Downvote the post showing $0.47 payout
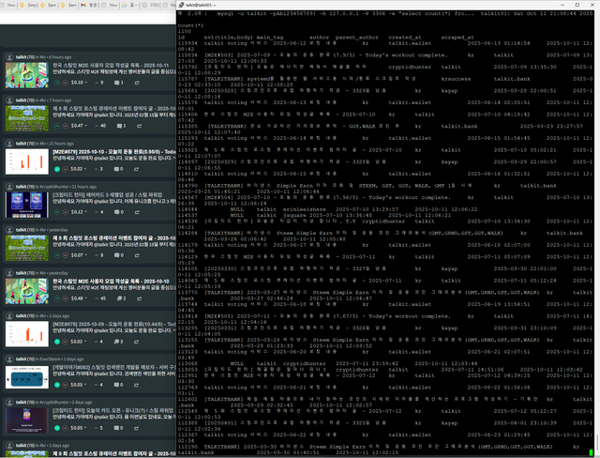The width and height of the screenshot is (600, 458). coord(65,126)
